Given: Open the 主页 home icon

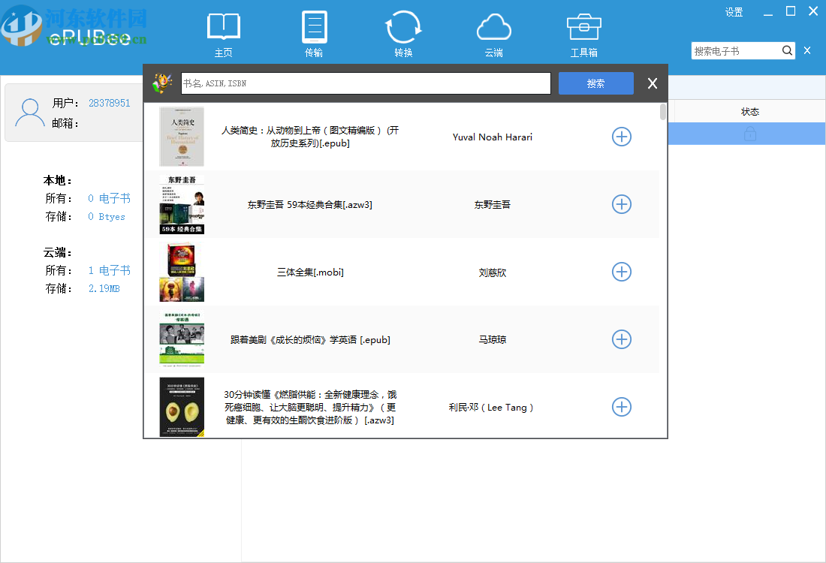Looking at the screenshot, I should pyautogui.click(x=223, y=34).
